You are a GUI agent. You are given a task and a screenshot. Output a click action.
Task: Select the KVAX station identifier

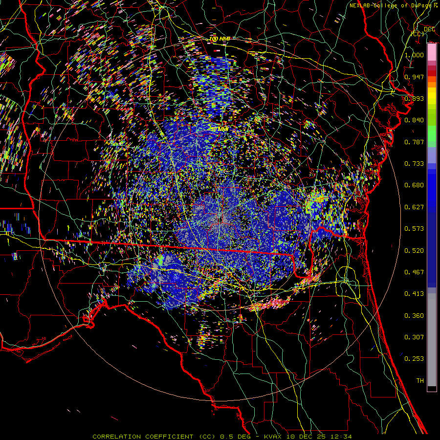click(274, 437)
